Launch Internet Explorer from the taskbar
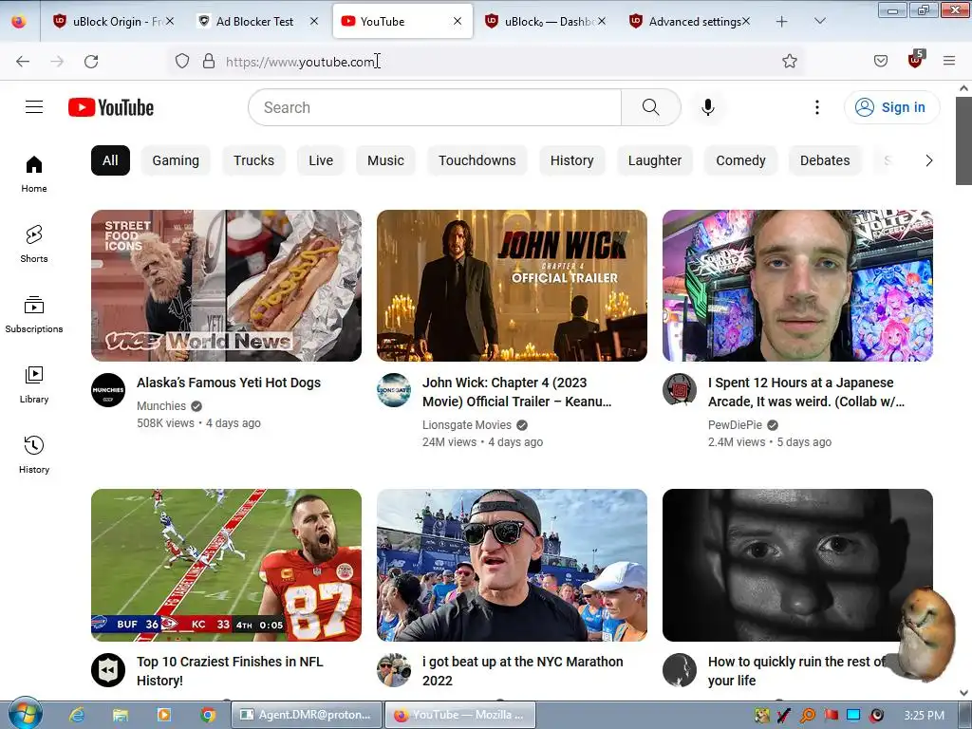The image size is (972, 729). (77, 715)
